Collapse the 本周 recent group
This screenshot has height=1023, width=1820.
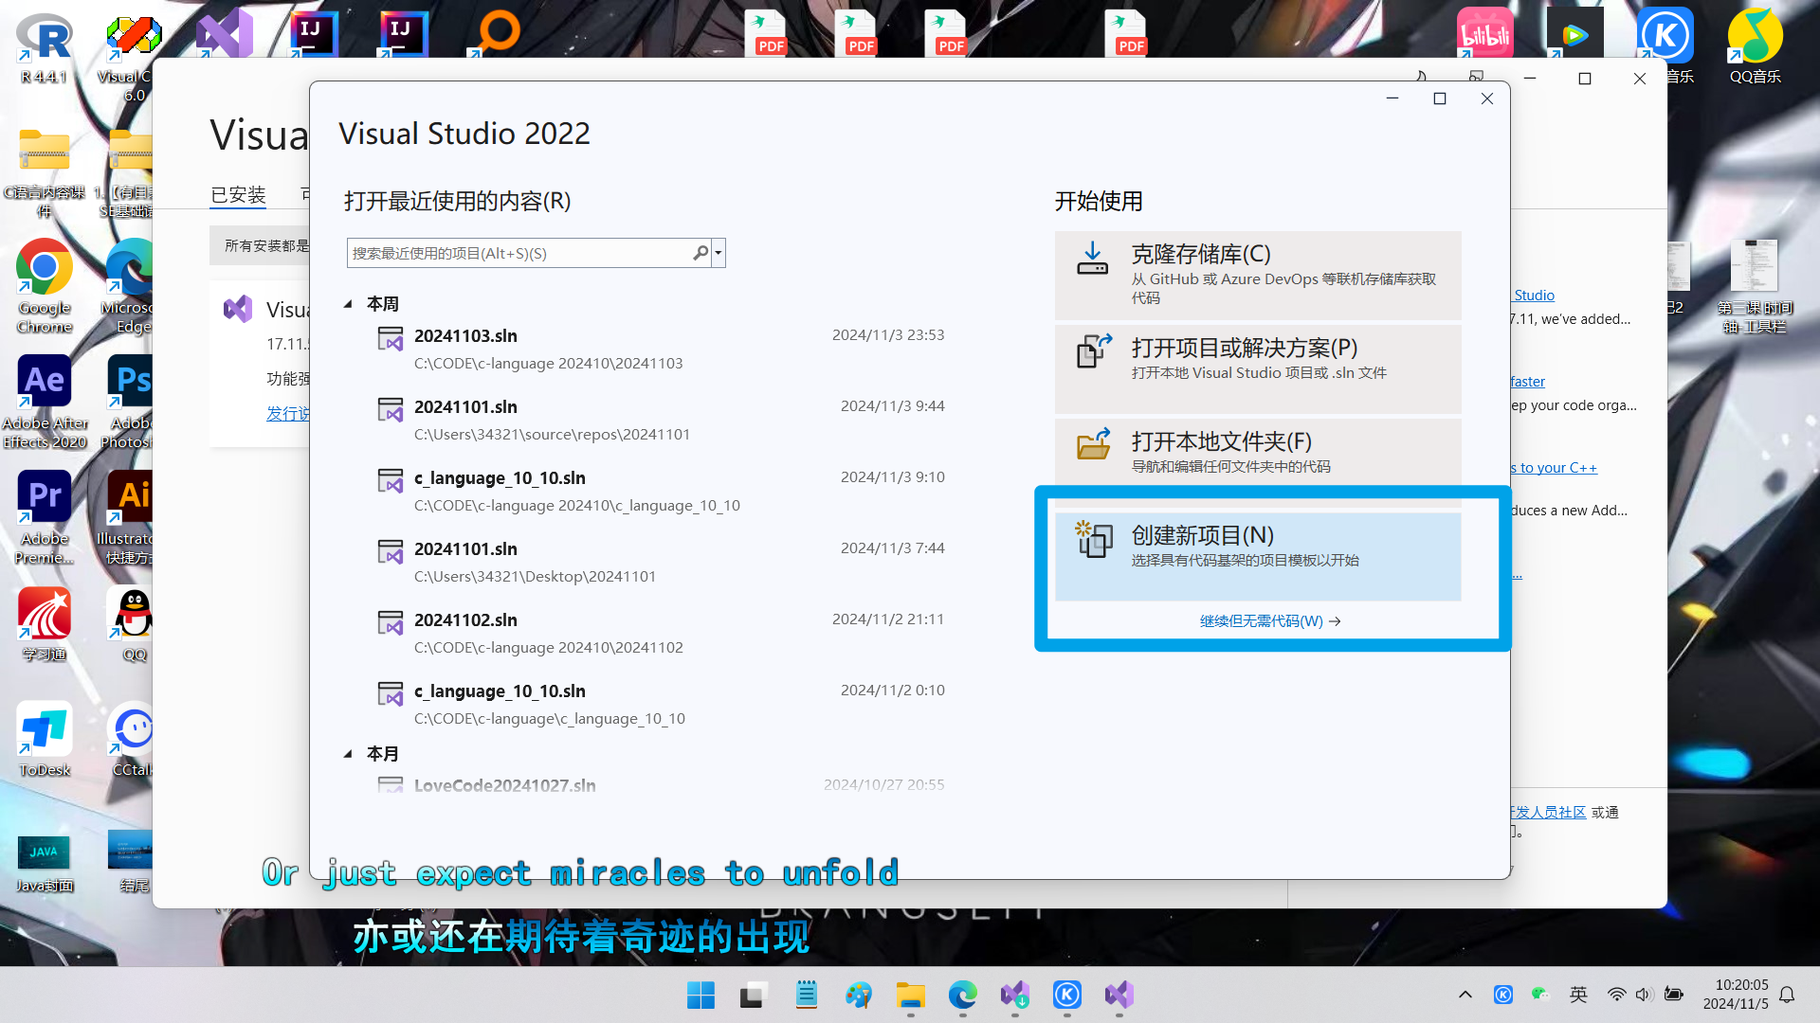(x=348, y=304)
